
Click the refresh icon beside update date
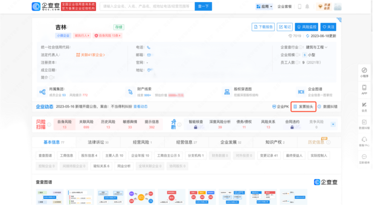308,36
